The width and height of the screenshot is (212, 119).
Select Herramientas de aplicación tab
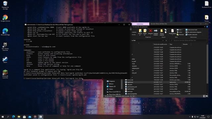pyautogui.click(x=140, y=27)
